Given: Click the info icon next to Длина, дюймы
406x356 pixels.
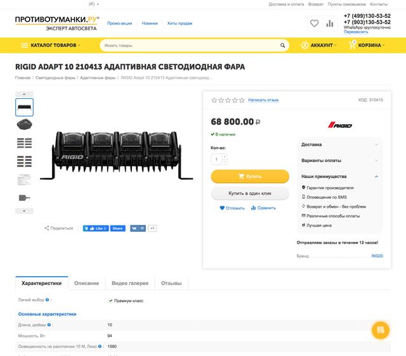Looking at the screenshot, I should coord(49,325).
